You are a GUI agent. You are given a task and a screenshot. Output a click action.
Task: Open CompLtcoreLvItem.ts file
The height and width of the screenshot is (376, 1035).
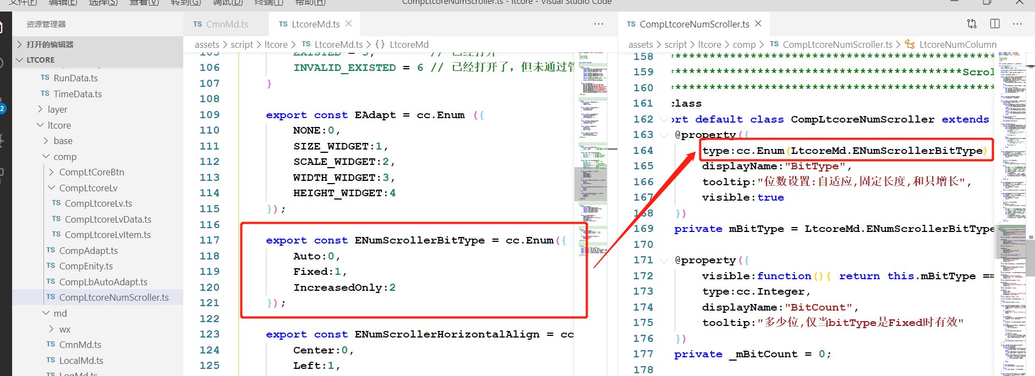tap(108, 235)
